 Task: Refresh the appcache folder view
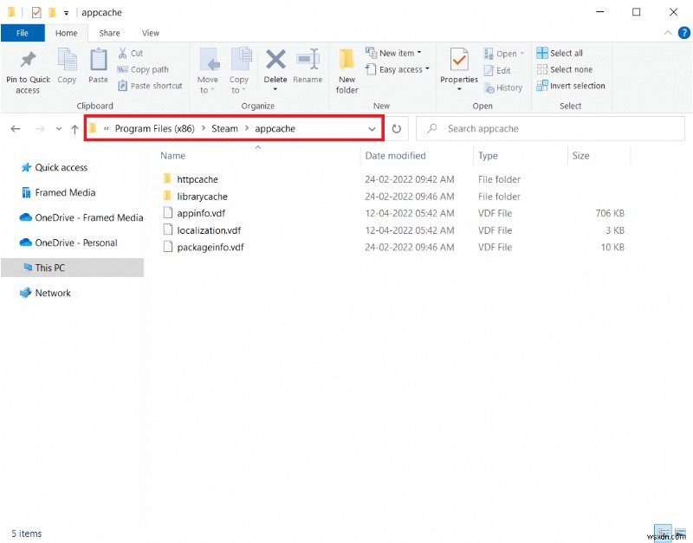pos(396,128)
